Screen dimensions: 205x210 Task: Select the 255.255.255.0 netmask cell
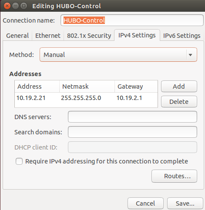tap(81, 98)
